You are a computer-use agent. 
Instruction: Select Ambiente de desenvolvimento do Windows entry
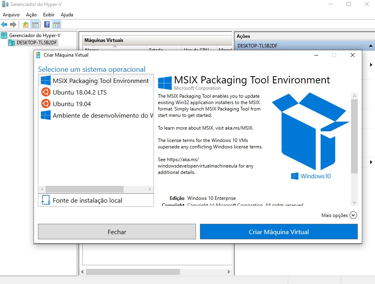[96, 115]
